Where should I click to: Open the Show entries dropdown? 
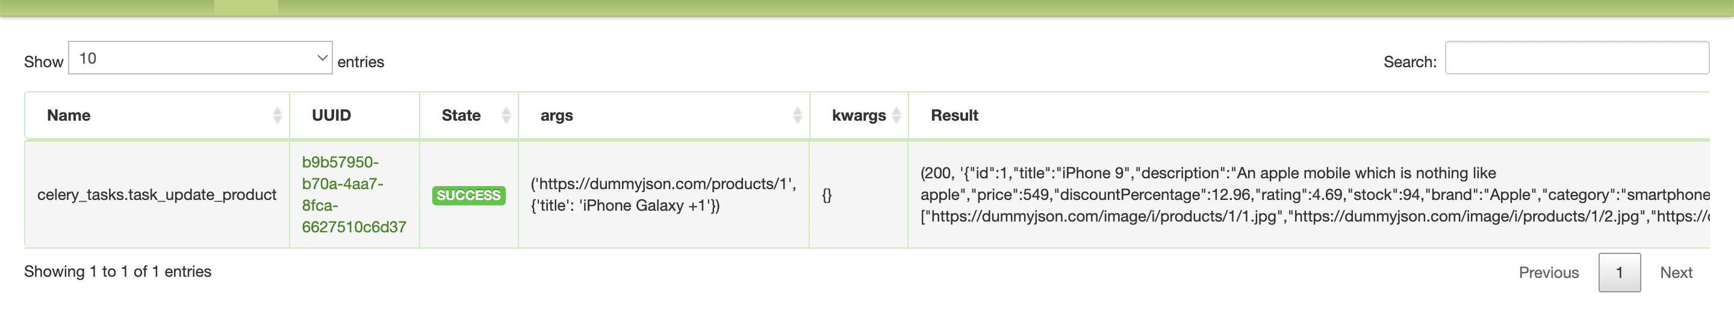point(200,58)
